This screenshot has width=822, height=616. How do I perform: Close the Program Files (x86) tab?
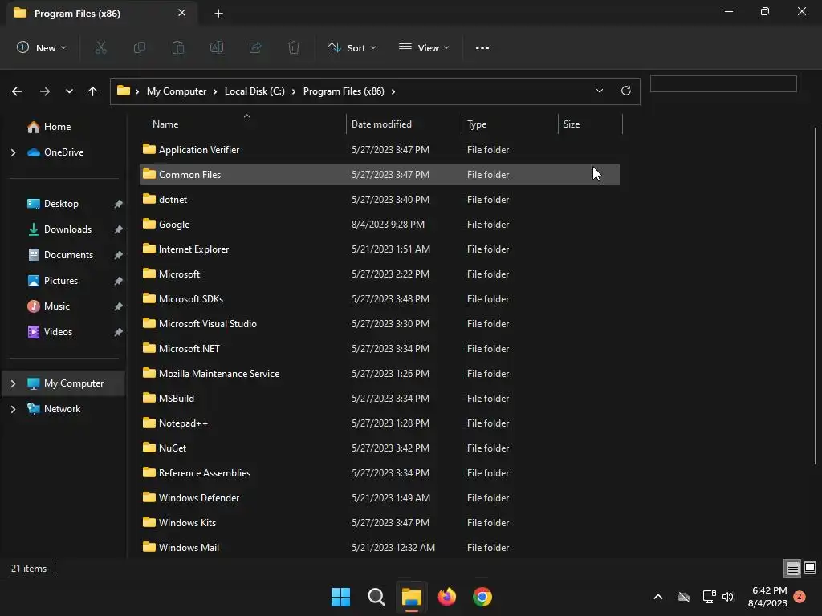pyautogui.click(x=182, y=13)
